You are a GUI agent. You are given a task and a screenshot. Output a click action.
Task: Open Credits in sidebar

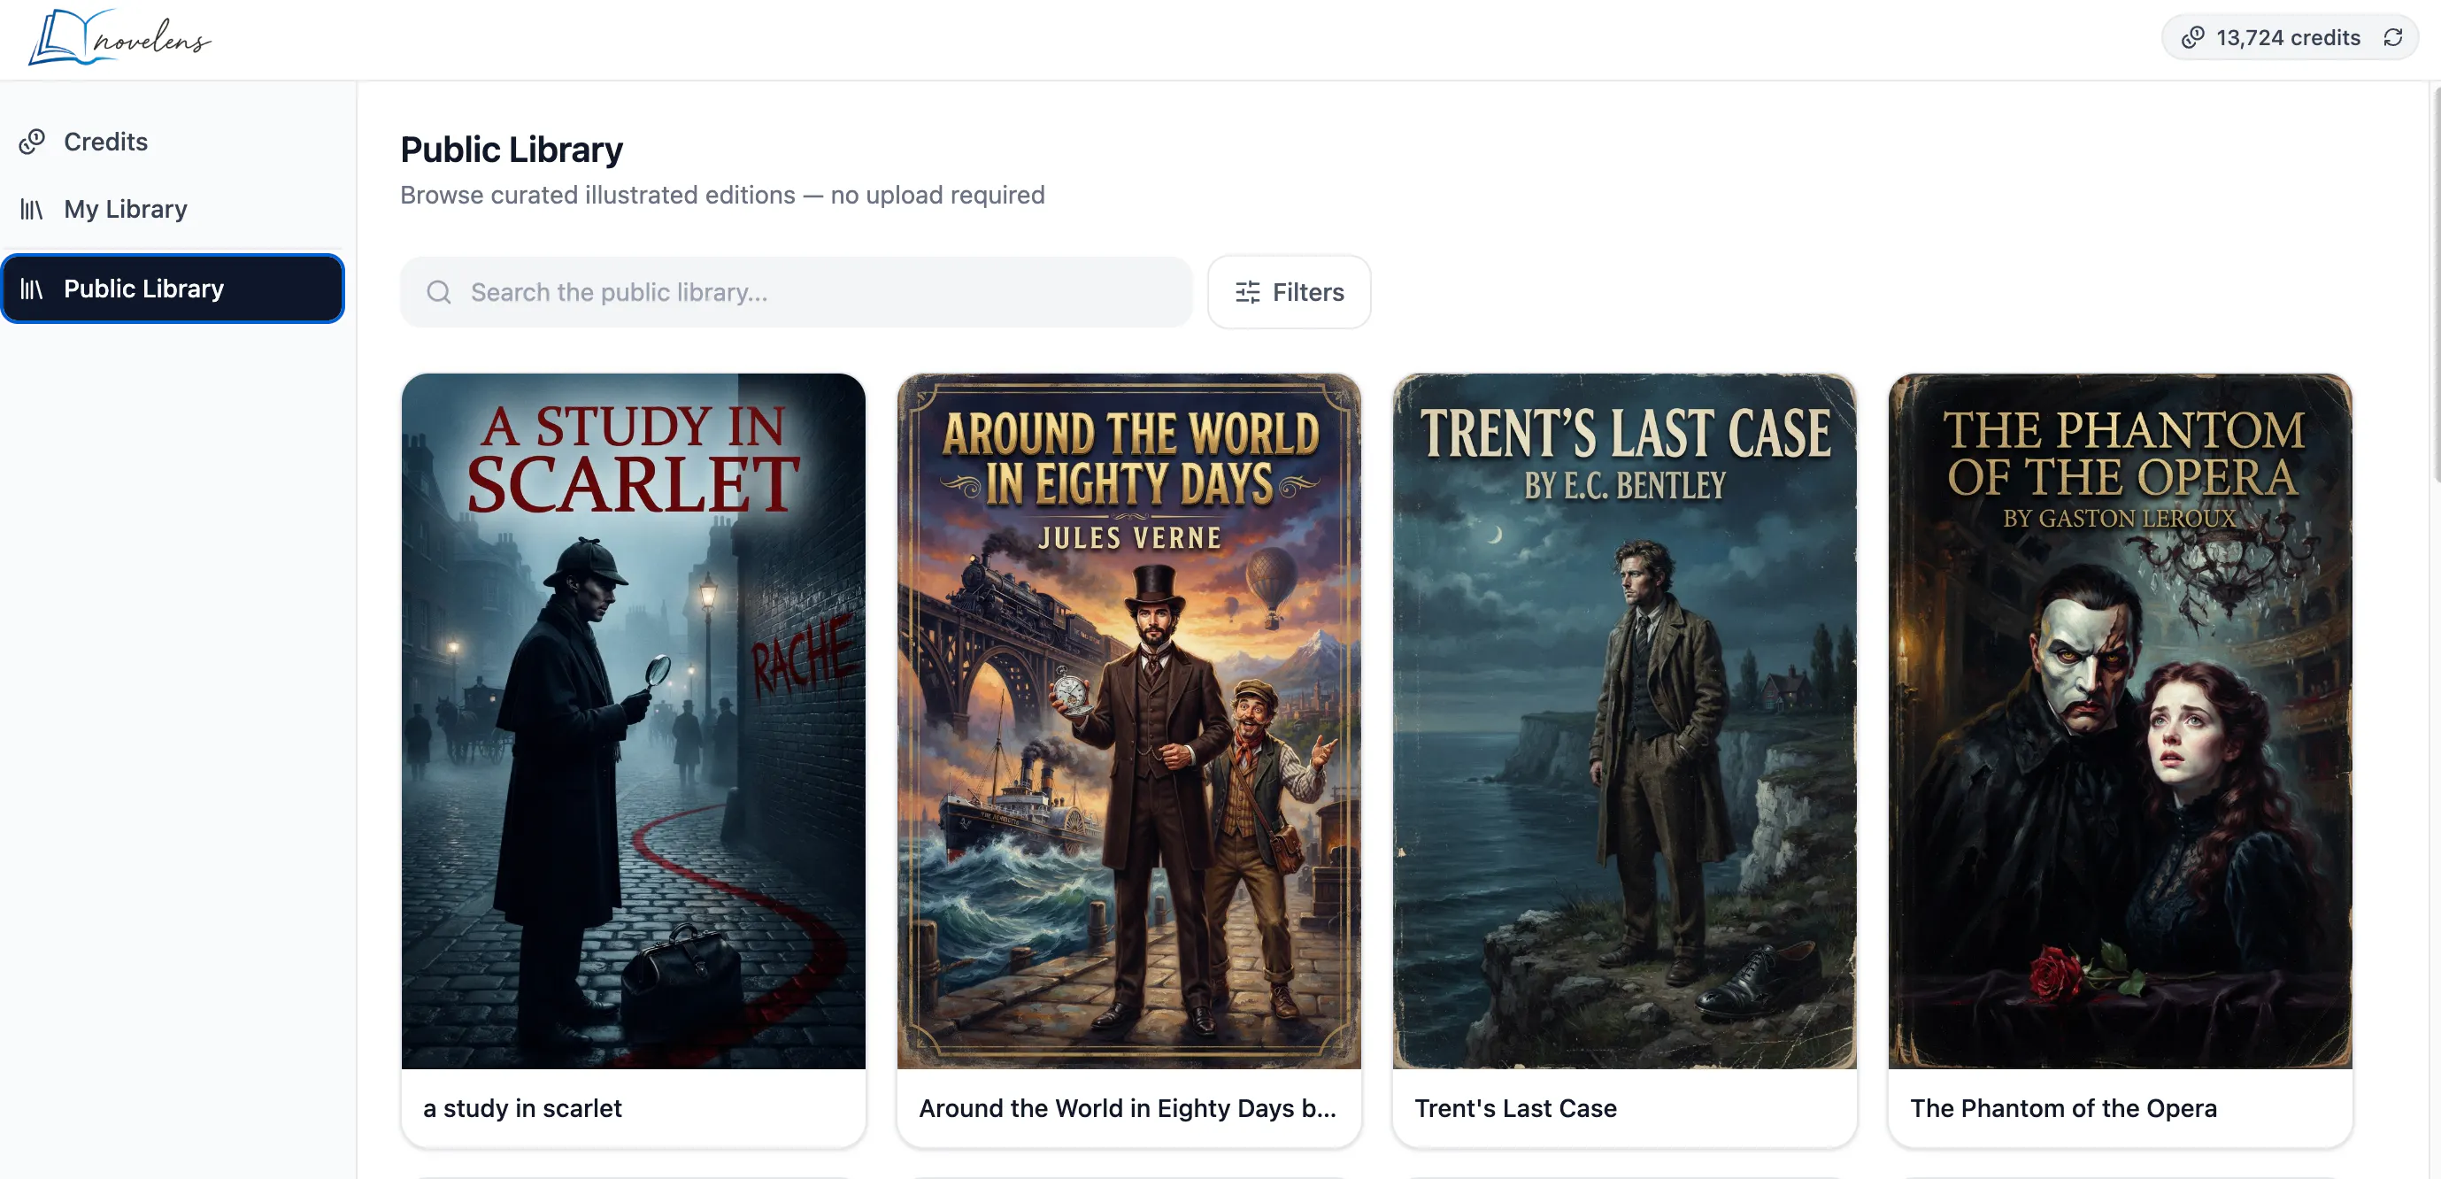coord(173,142)
